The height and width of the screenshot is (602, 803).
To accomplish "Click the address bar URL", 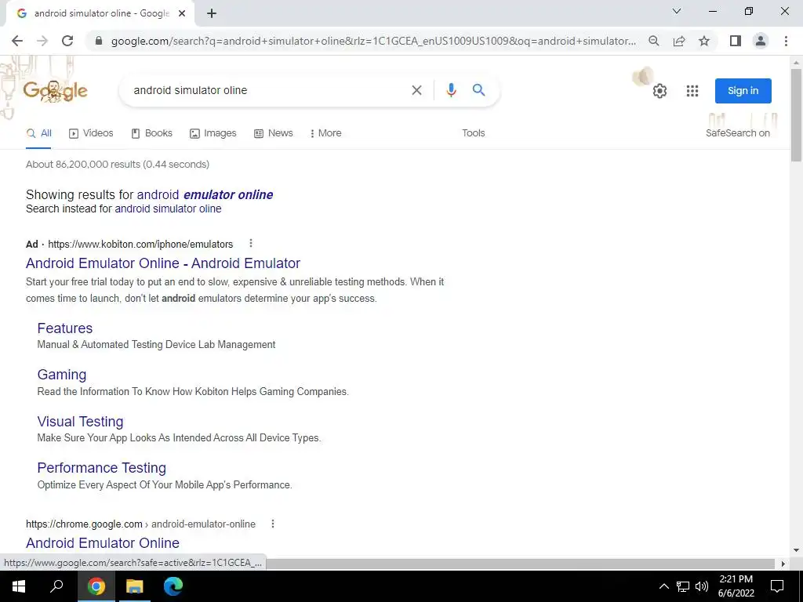I will point(374,41).
